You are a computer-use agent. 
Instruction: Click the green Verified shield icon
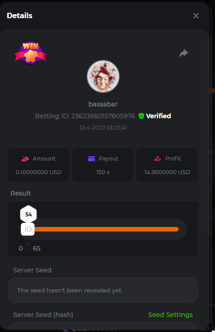(x=141, y=116)
